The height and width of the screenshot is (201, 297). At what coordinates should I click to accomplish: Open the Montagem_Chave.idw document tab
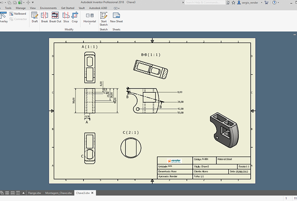pyautogui.click(x=59, y=193)
